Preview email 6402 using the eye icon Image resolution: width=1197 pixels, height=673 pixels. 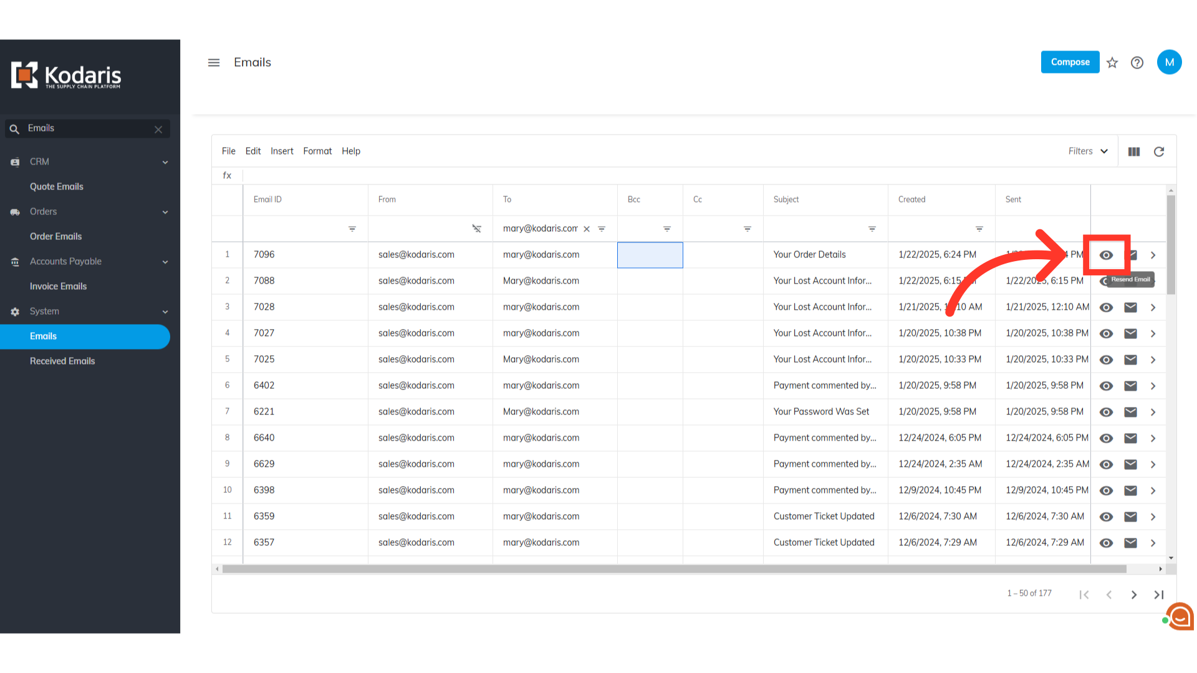(1107, 386)
